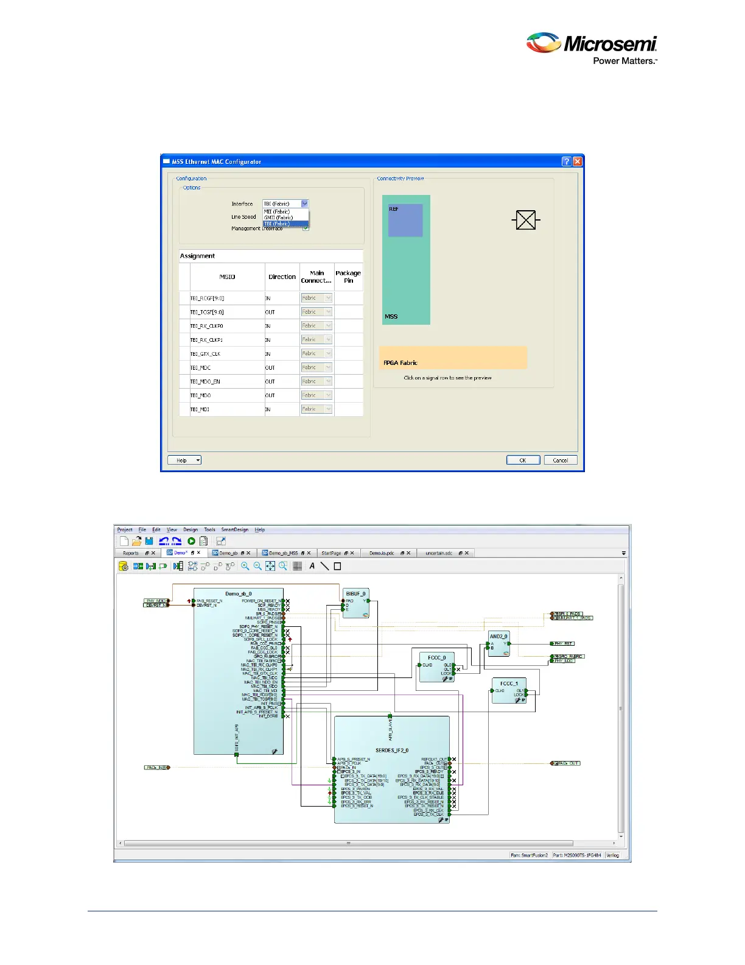The width and height of the screenshot is (745, 965).
Task: Click Cancel in MAC Configurator
Action: [x=561, y=461]
